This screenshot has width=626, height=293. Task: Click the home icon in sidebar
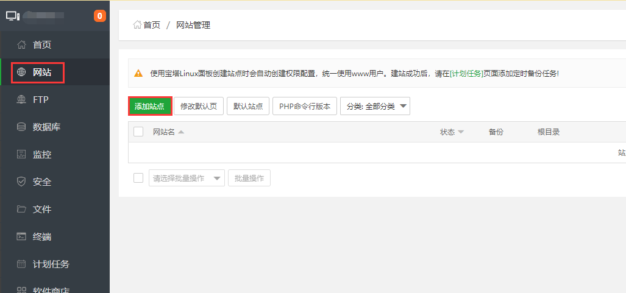(x=21, y=44)
